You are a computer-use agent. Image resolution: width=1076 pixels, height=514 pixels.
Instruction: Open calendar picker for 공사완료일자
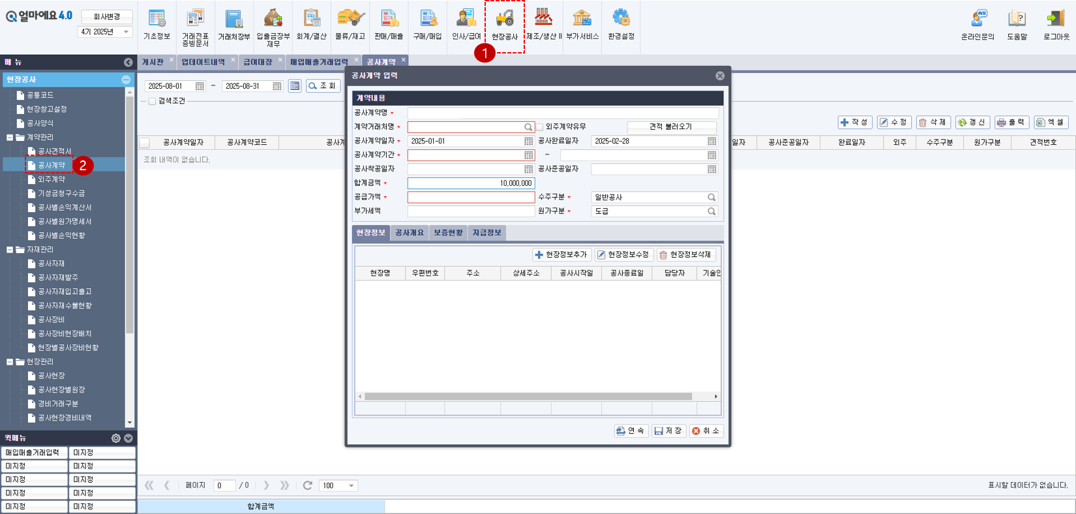(x=712, y=141)
